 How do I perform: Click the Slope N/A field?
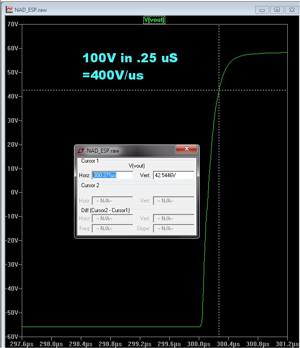click(174, 229)
